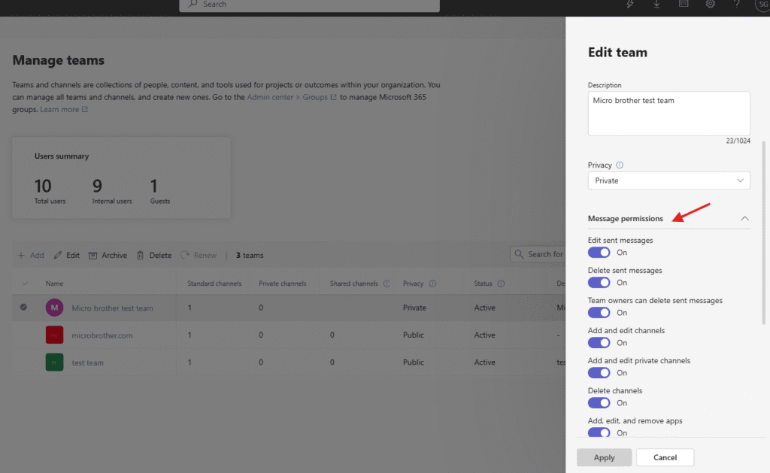
Task: Click the settings gear icon in top bar
Action: 710,5
